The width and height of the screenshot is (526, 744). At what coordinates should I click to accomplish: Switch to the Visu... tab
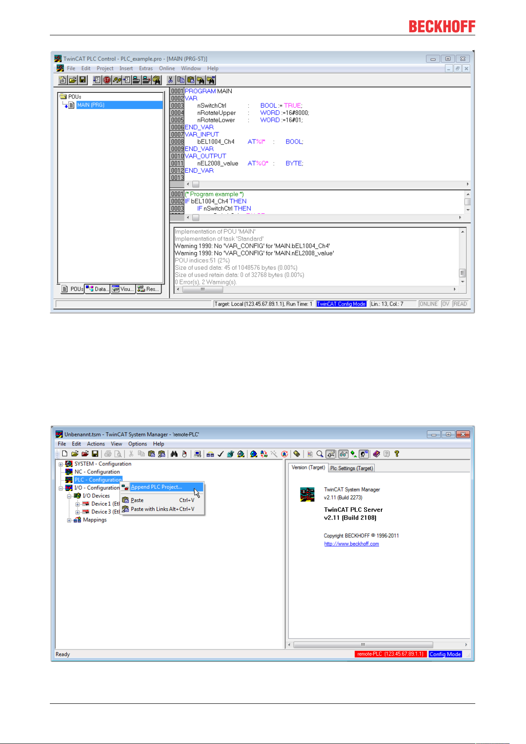click(123, 289)
